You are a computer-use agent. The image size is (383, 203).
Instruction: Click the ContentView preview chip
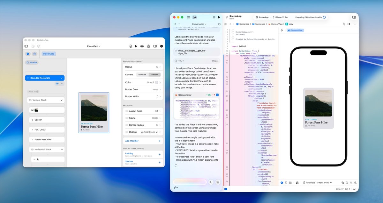pos(295,30)
